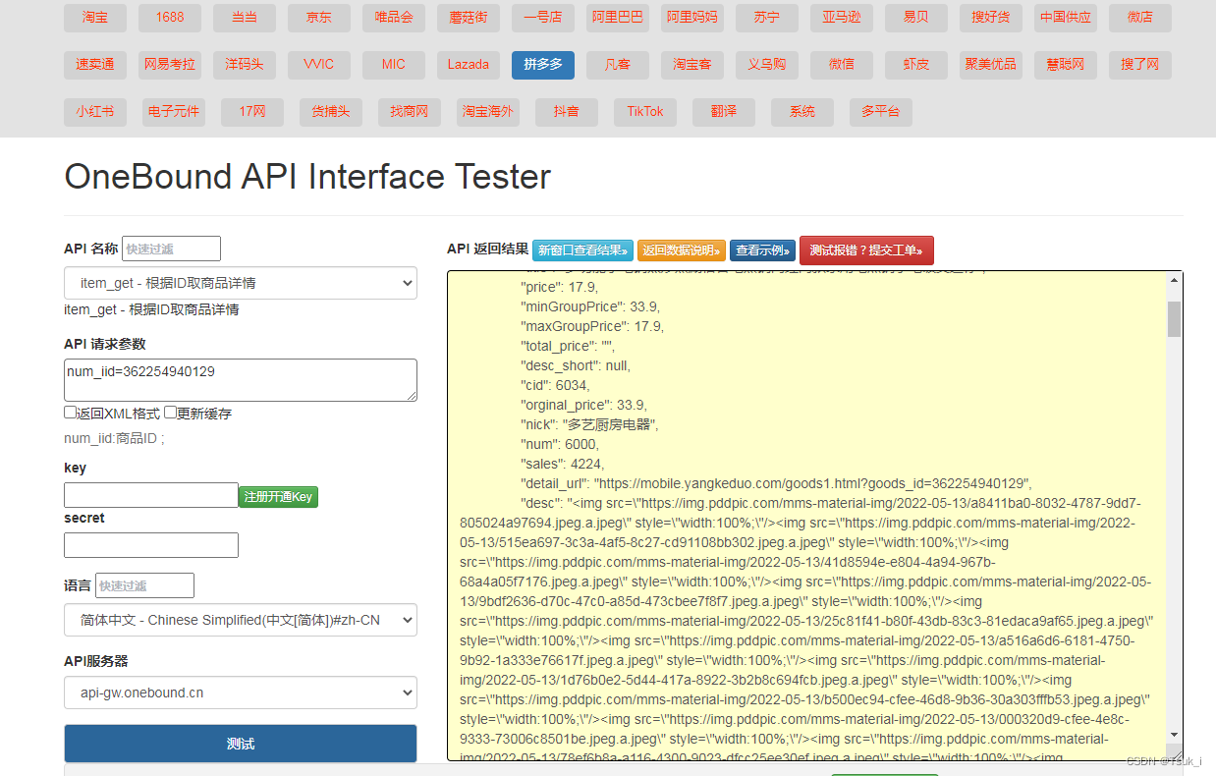1216x776 pixels.
Task: Click the result panel scrollbar thumb
Action: click(x=1174, y=319)
